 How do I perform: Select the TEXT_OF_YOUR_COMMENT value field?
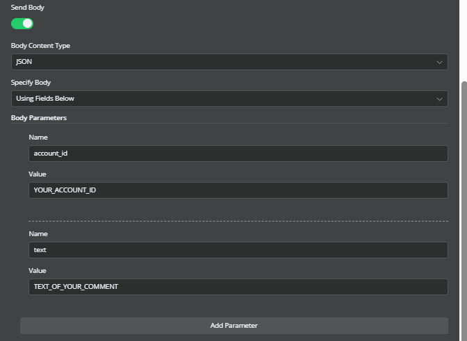pos(238,287)
